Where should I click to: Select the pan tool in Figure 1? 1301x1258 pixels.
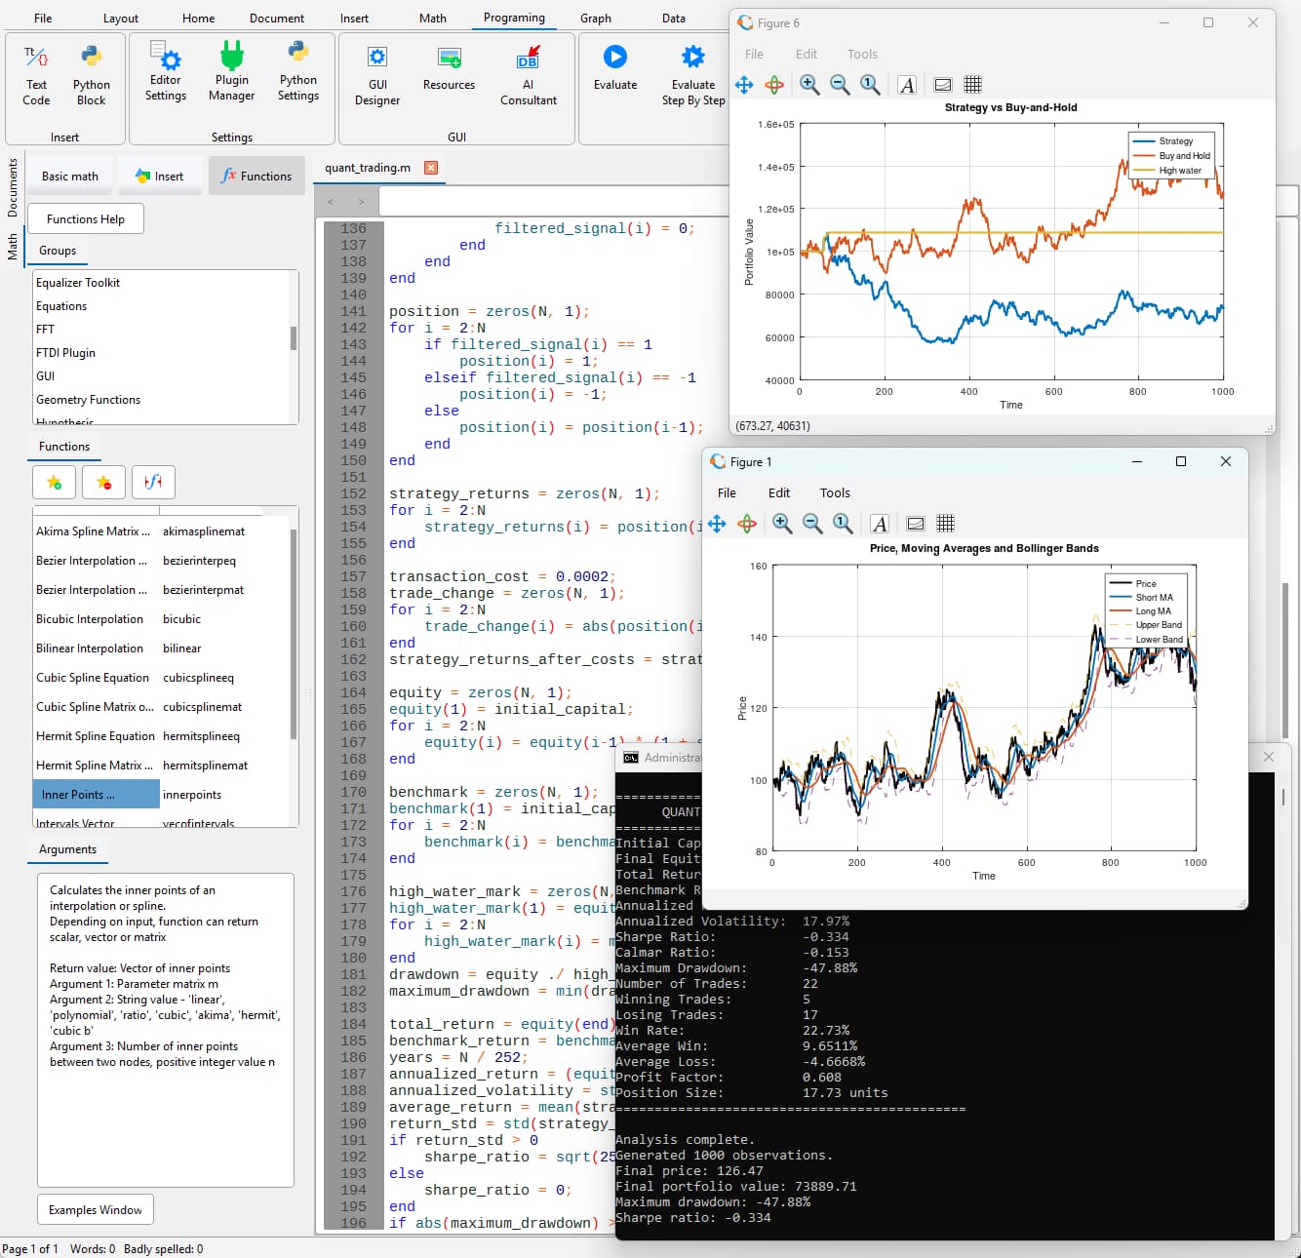coord(717,524)
